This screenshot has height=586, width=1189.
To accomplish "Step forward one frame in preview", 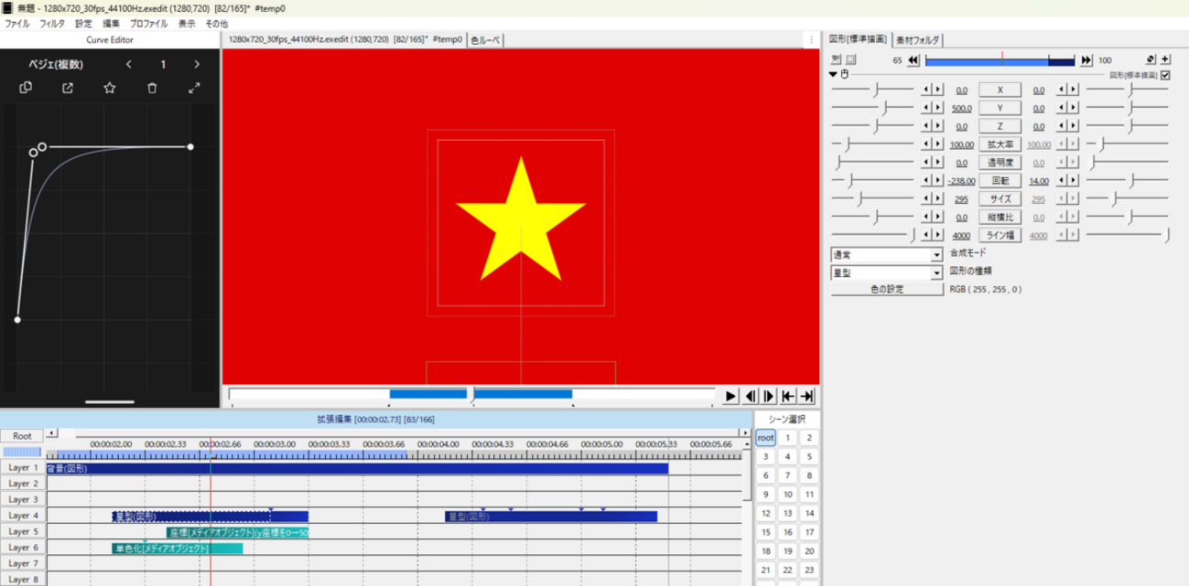I will pyautogui.click(x=769, y=396).
